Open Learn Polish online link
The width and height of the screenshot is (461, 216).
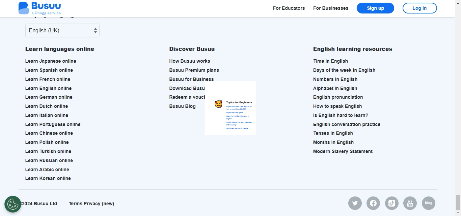pyautogui.click(x=47, y=142)
